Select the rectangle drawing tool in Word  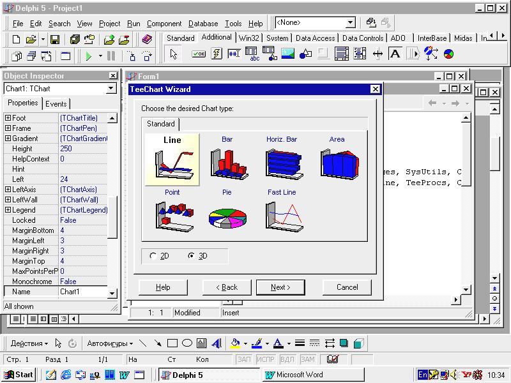(x=172, y=343)
